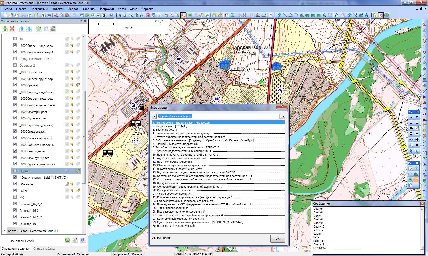Image resolution: width=428 pixels, height=256 pixels.
Task: Uncheck the _10000рельеф layer visibility
Action: 15,85
